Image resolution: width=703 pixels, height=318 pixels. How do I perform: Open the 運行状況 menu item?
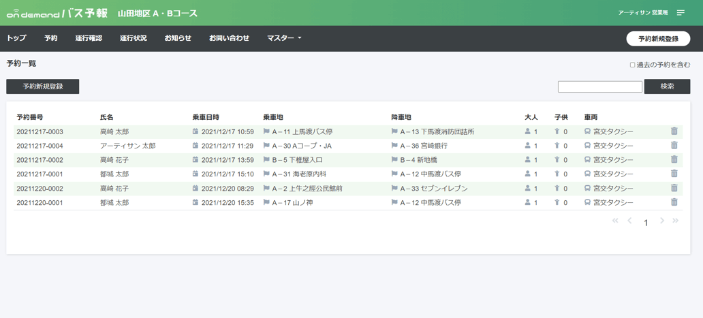tap(133, 38)
